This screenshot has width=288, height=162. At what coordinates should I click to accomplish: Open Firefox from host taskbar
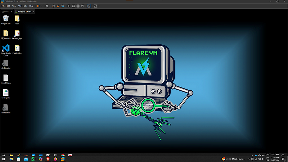[55, 159]
